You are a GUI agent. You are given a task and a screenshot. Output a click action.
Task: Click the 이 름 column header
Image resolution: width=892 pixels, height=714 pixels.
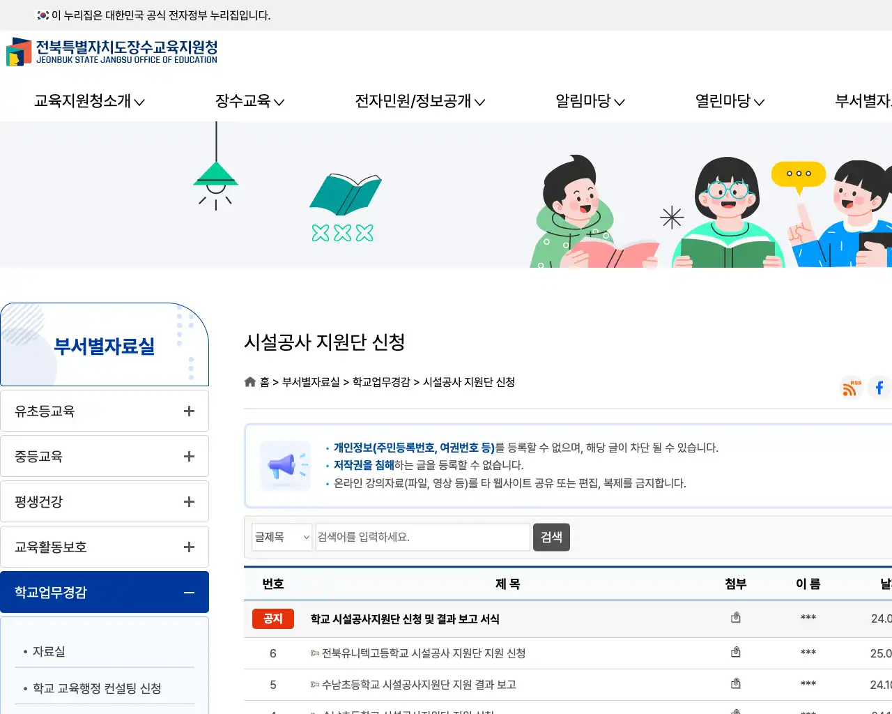(808, 584)
